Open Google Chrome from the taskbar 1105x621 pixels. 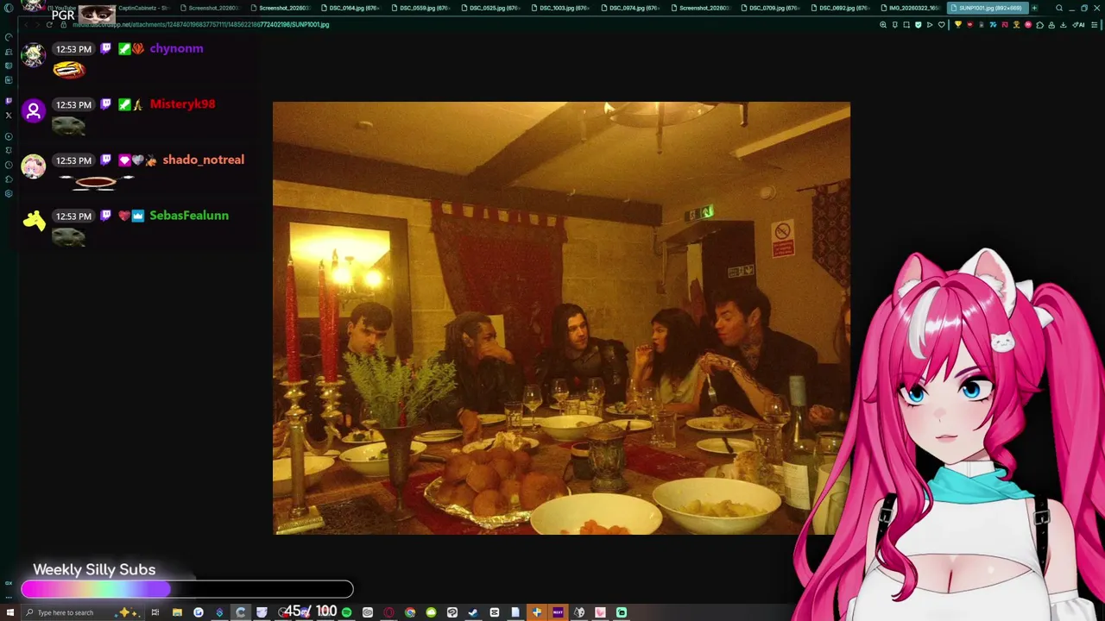[x=410, y=612]
